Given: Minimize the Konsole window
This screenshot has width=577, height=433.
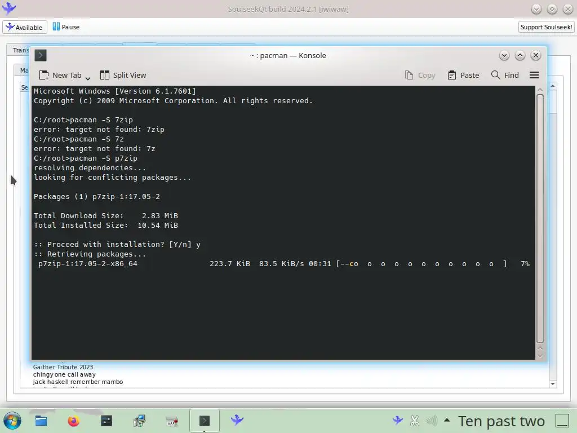Looking at the screenshot, I should coord(504,55).
